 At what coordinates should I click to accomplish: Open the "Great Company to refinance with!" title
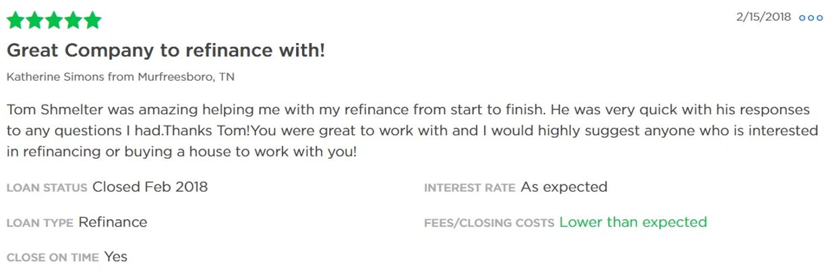[x=166, y=50]
